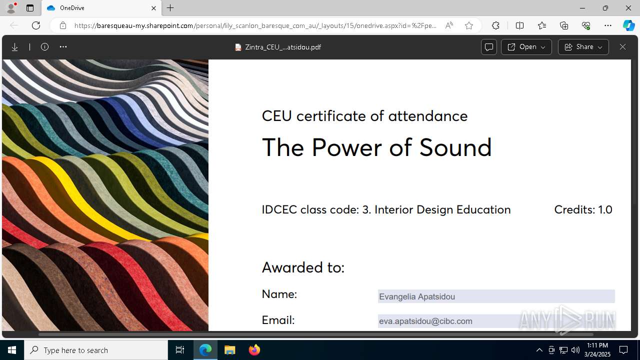Open the more actions ellipsis menu

click(63, 47)
